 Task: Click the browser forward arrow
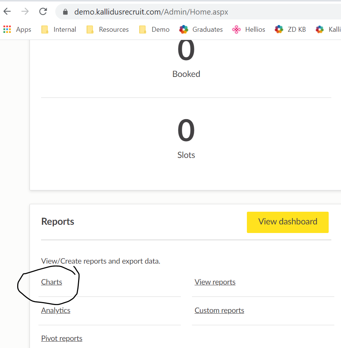click(x=25, y=12)
